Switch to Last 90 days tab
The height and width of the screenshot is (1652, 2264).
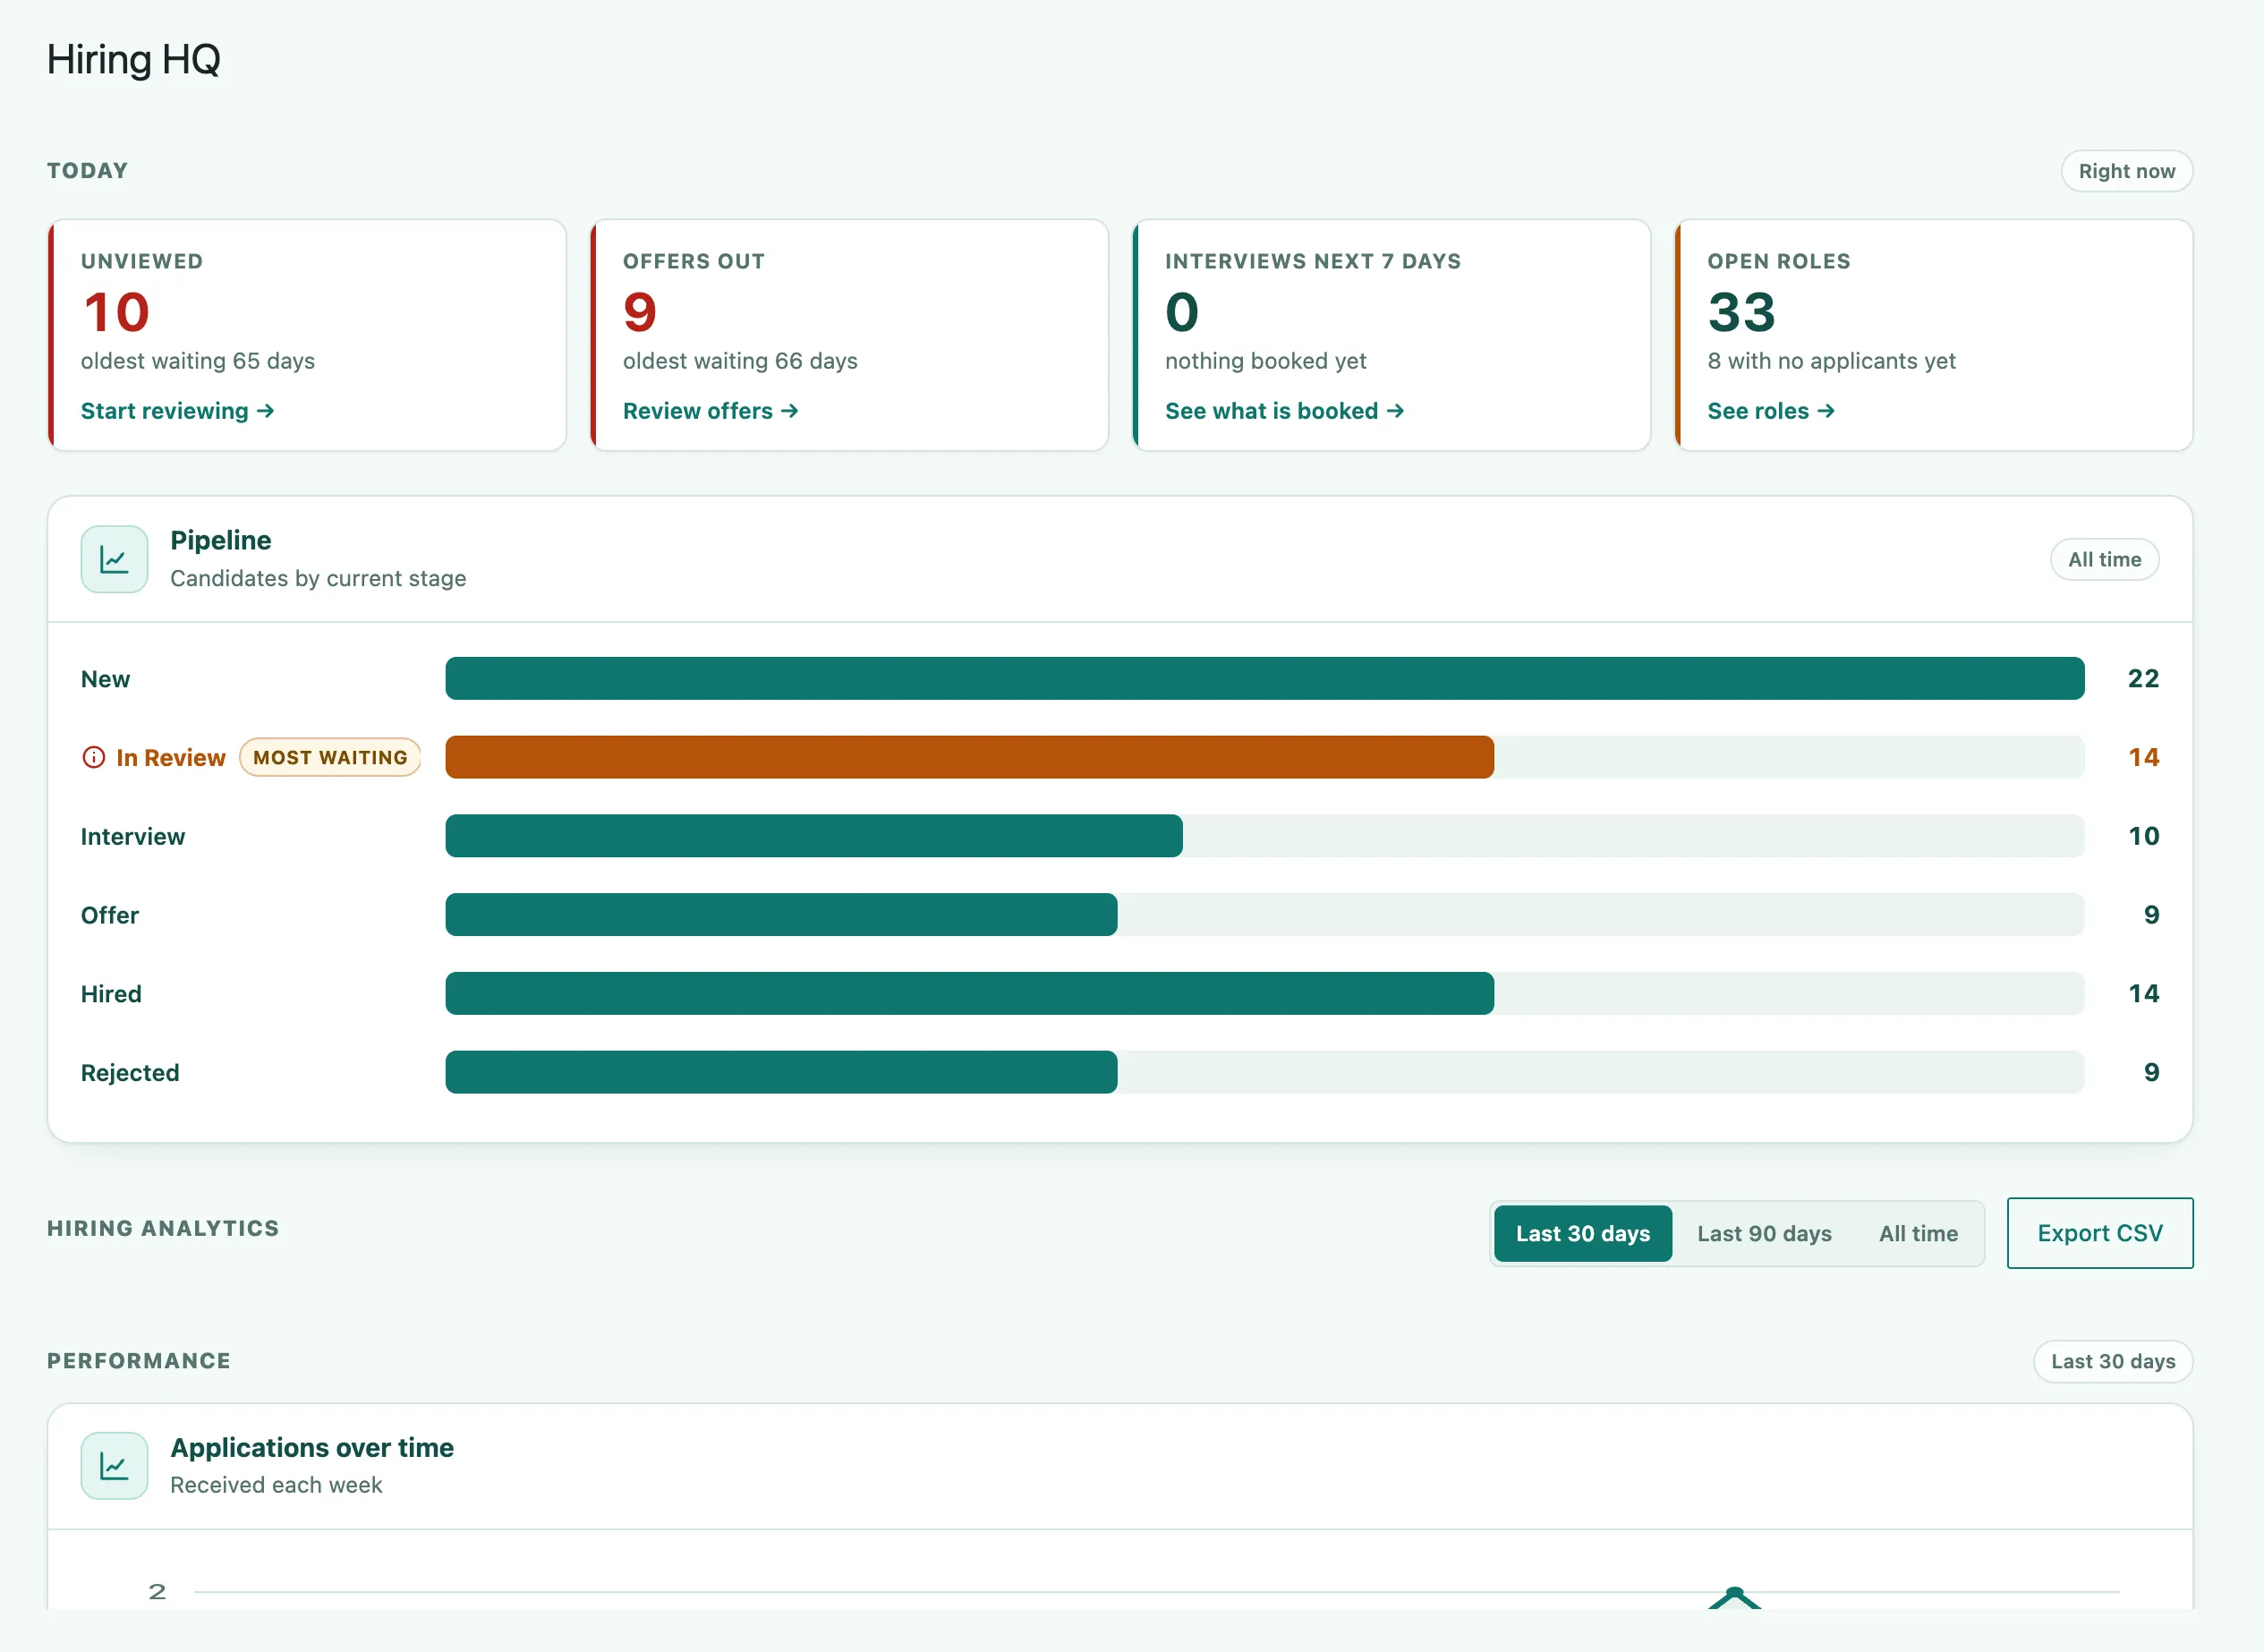(x=1764, y=1233)
